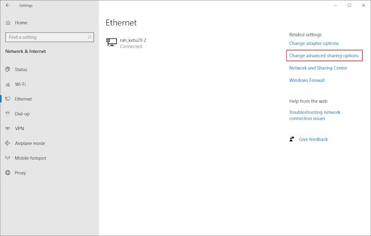371x236 pixels.
Task: Open Change advanced sharing options
Action: [x=324, y=56]
